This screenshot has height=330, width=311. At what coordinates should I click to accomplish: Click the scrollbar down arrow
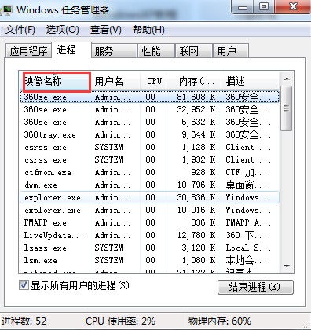point(287,266)
